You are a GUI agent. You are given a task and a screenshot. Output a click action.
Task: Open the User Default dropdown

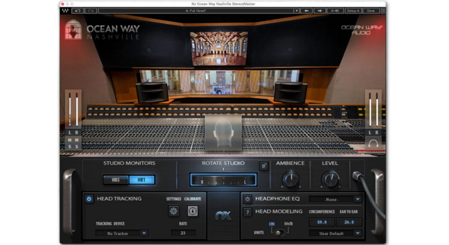click(x=335, y=233)
